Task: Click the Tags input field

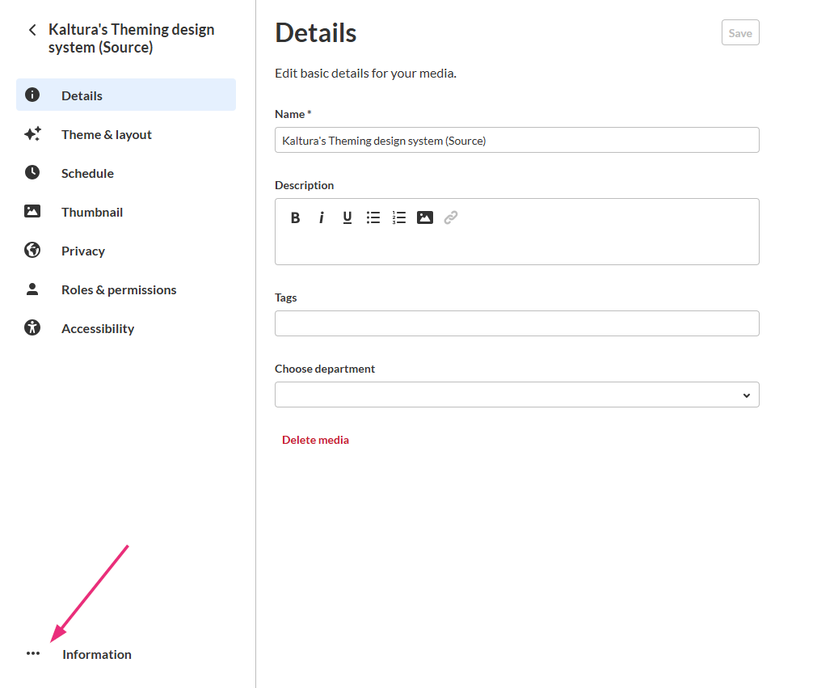Action: pos(517,323)
